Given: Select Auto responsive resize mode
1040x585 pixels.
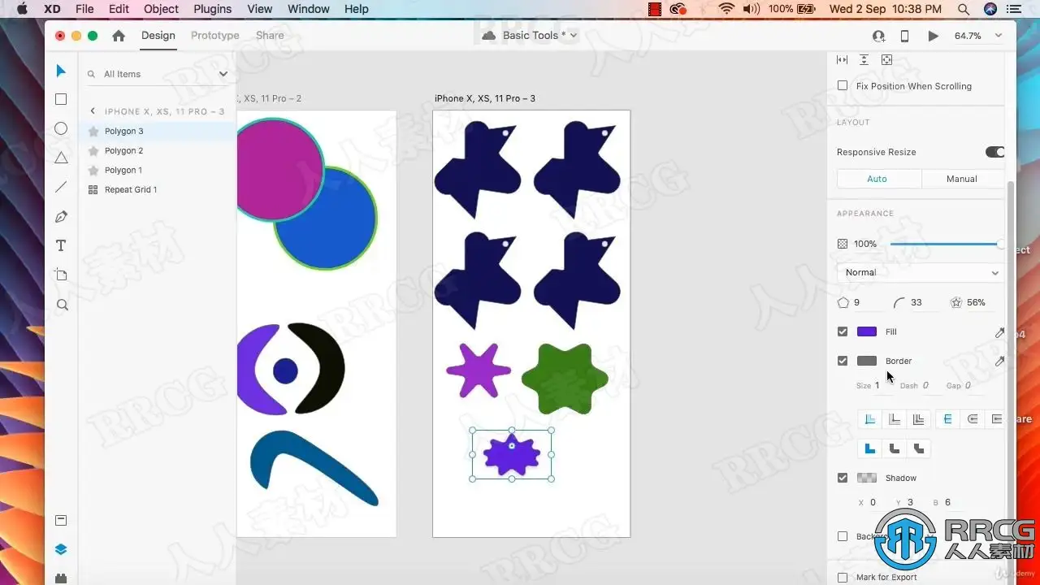Looking at the screenshot, I should tap(879, 179).
